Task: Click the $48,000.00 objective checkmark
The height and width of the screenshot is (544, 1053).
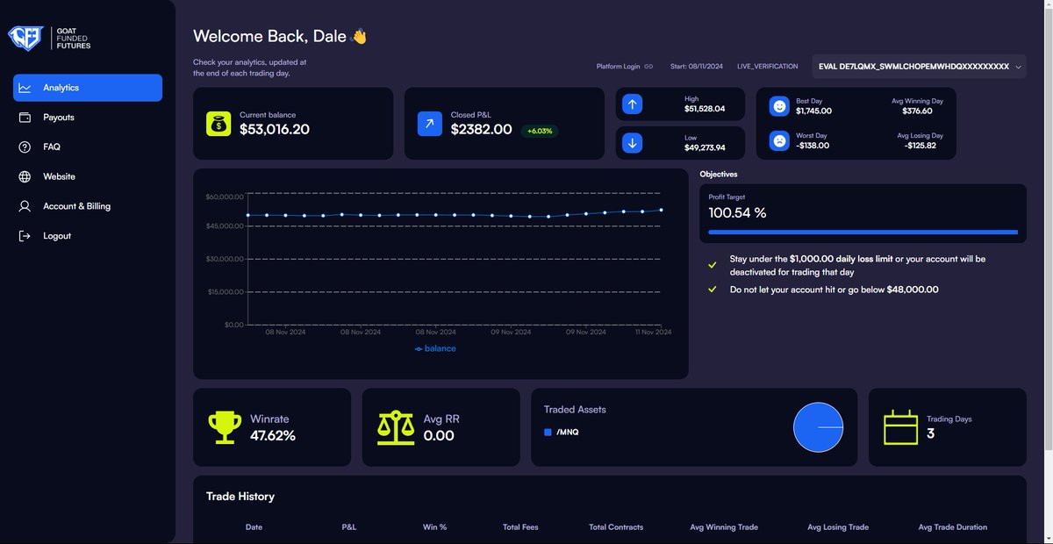Action: [713, 289]
